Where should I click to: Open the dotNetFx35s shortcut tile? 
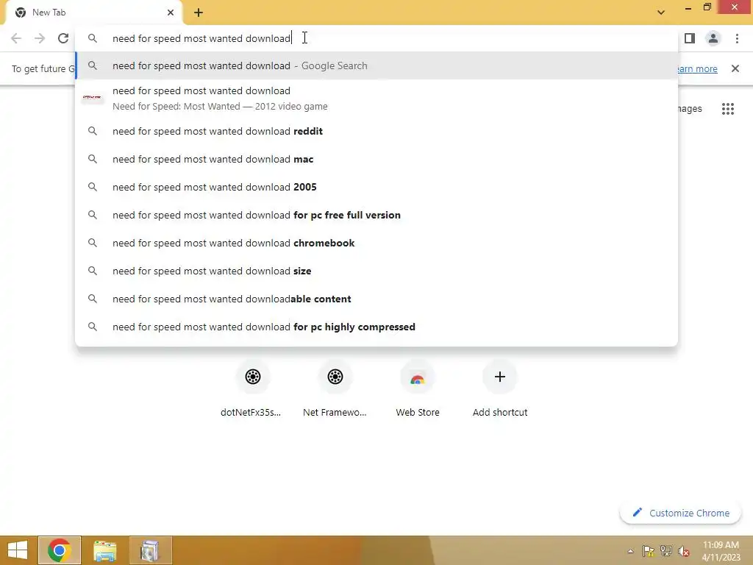point(252,390)
